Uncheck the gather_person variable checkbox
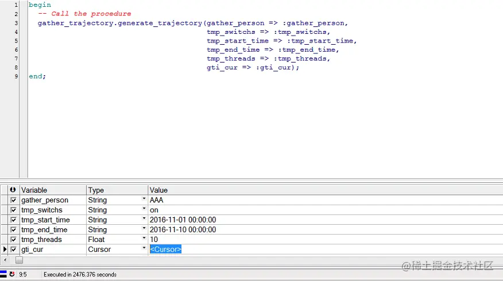503x281 pixels. pos(13,200)
